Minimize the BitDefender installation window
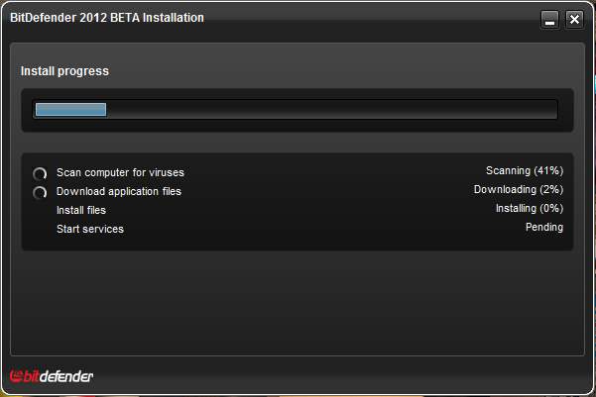Image resolution: width=596 pixels, height=397 pixels. 552,20
